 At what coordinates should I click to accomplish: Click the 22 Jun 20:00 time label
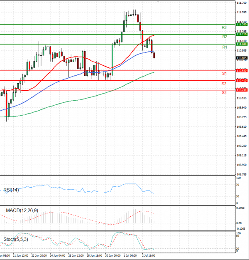(x=39, y=256)
